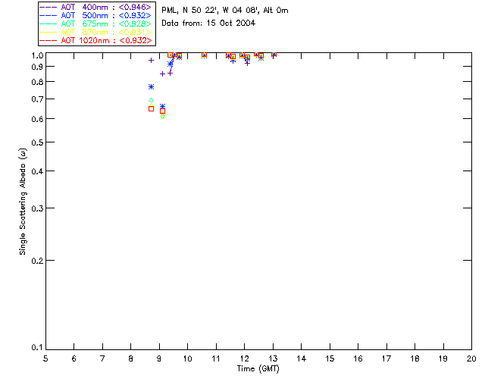485x388 pixels.
Task: Click the station header text starting with PML
Action: coord(225,10)
